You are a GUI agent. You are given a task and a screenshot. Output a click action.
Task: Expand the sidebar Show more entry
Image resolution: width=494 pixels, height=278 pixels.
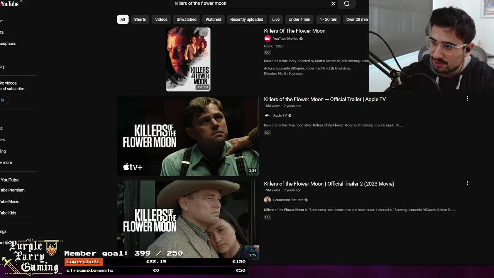click(6, 163)
